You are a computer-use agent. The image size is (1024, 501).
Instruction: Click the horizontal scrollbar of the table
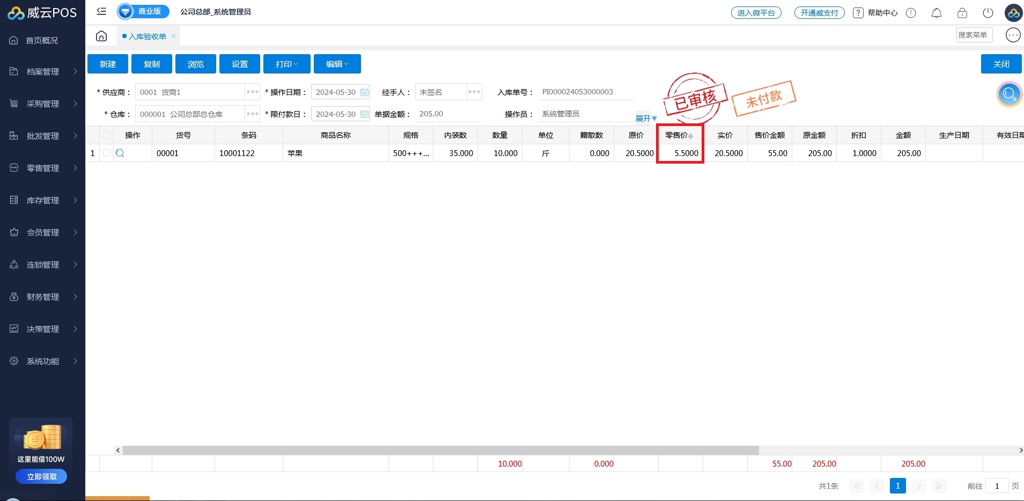pyautogui.click(x=440, y=451)
